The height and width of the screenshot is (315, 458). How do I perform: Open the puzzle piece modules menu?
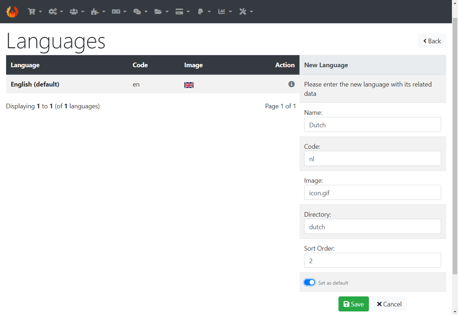(x=98, y=11)
